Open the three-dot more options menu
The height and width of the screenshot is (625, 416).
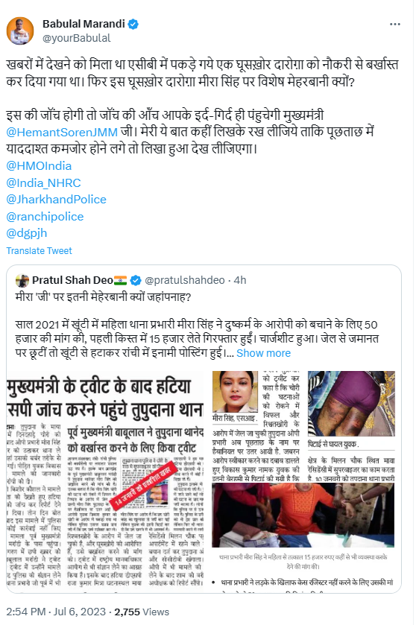click(395, 25)
